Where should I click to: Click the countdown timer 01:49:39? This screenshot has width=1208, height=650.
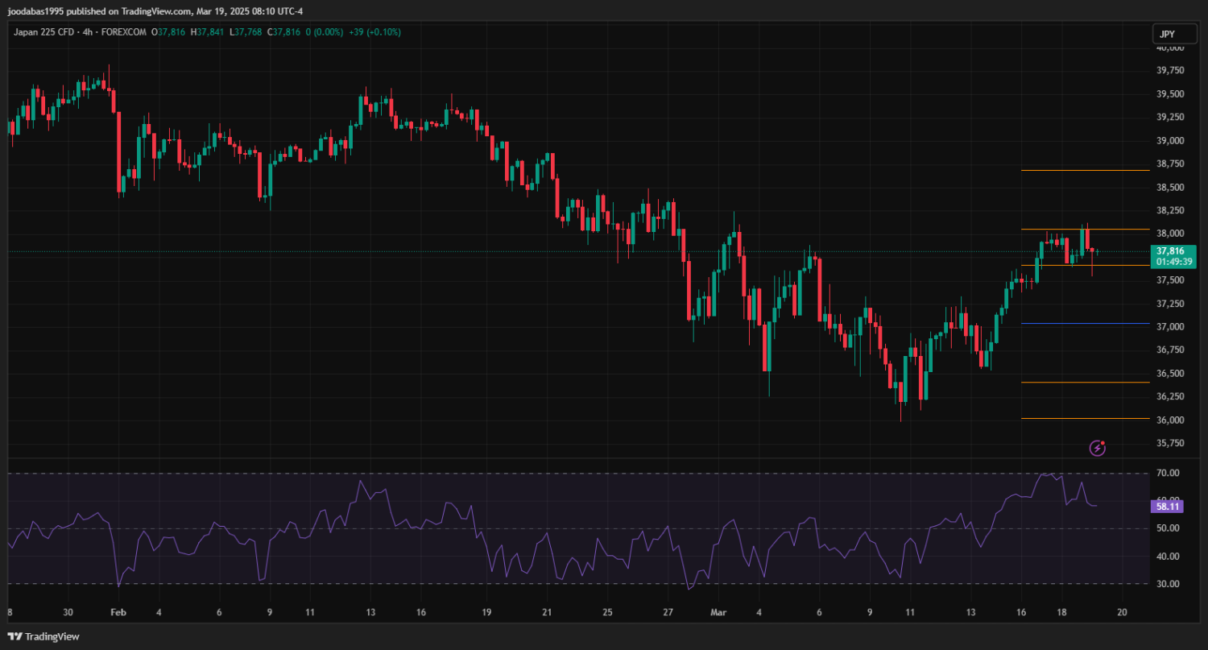click(1174, 262)
